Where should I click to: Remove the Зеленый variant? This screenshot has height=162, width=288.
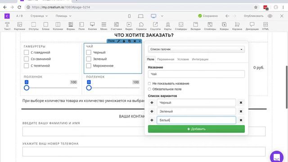241,111
